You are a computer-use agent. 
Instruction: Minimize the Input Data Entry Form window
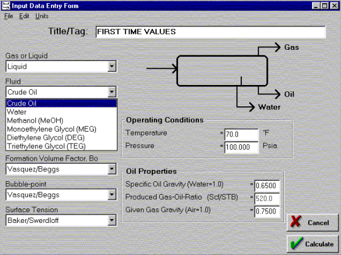click(316, 6)
